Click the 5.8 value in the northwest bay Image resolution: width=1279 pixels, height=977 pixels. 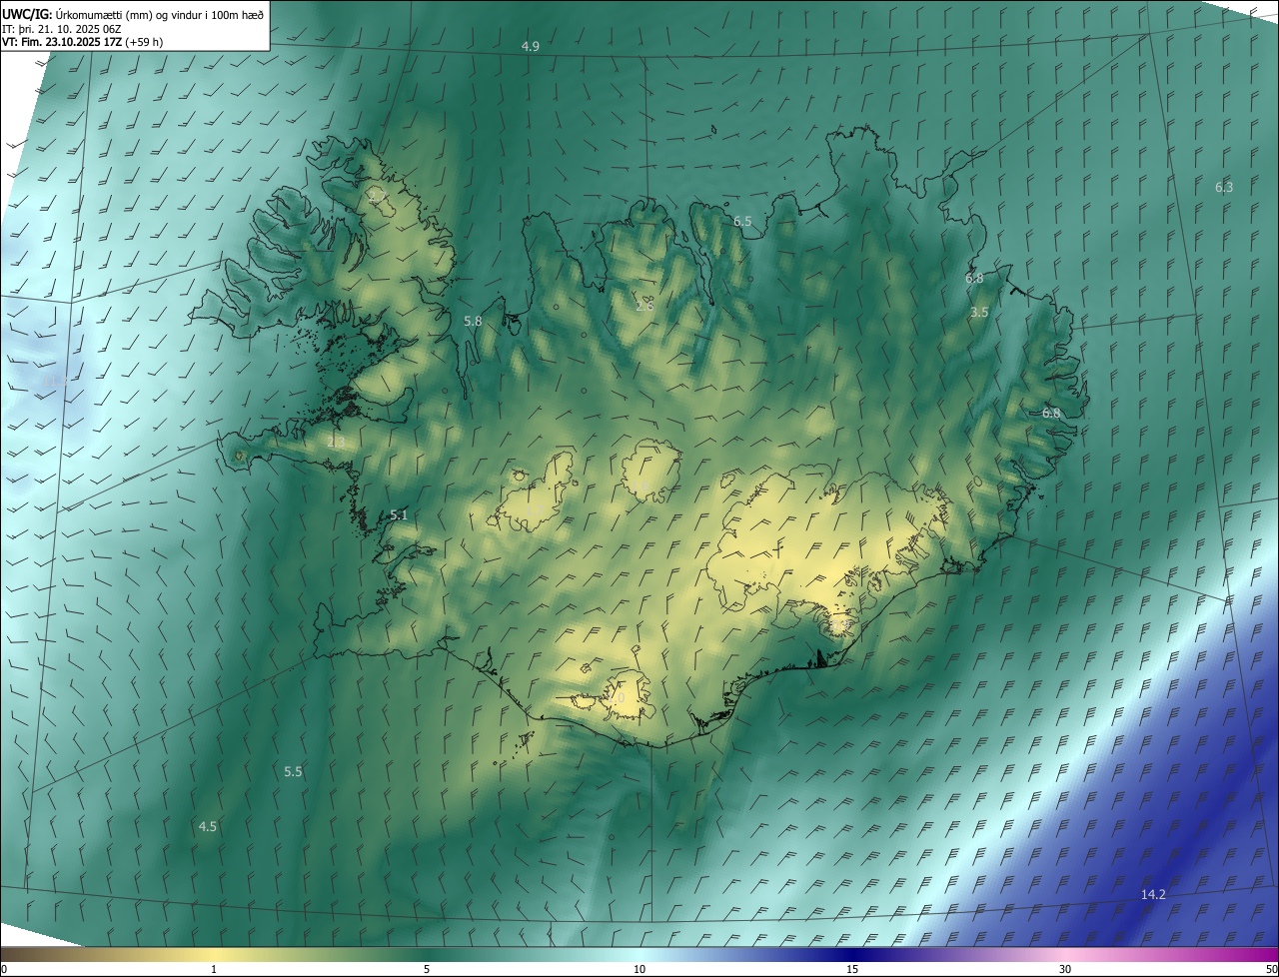coord(474,321)
